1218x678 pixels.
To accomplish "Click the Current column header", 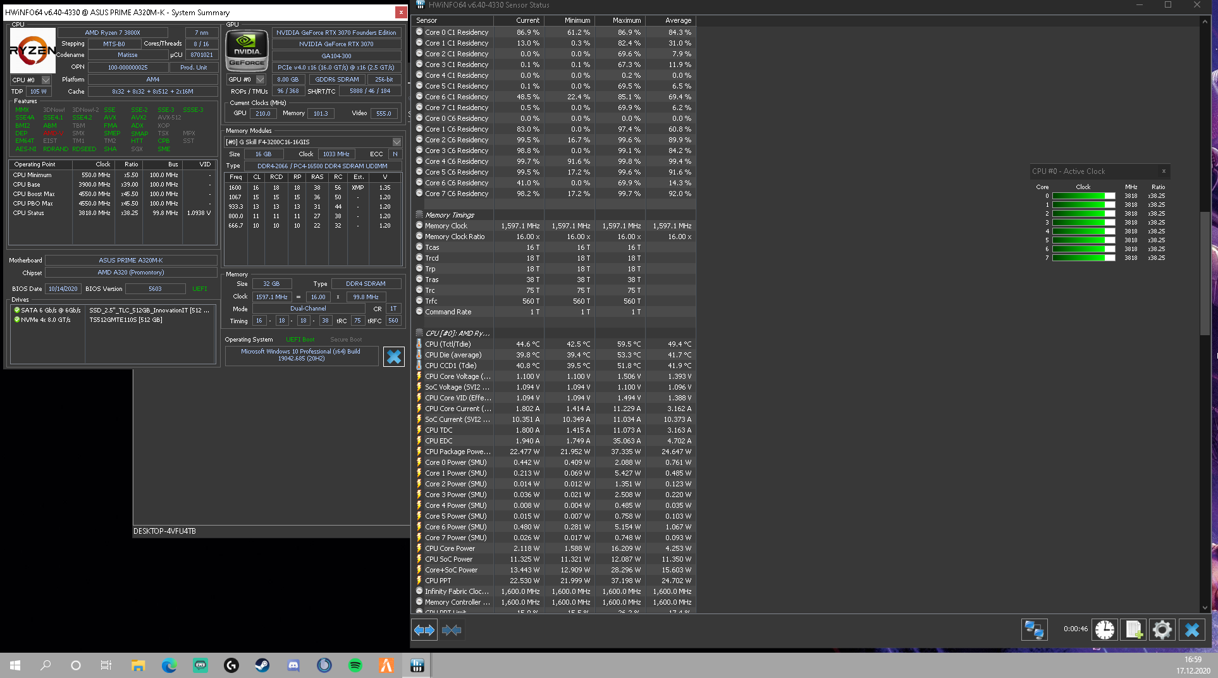I will [x=519, y=20].
